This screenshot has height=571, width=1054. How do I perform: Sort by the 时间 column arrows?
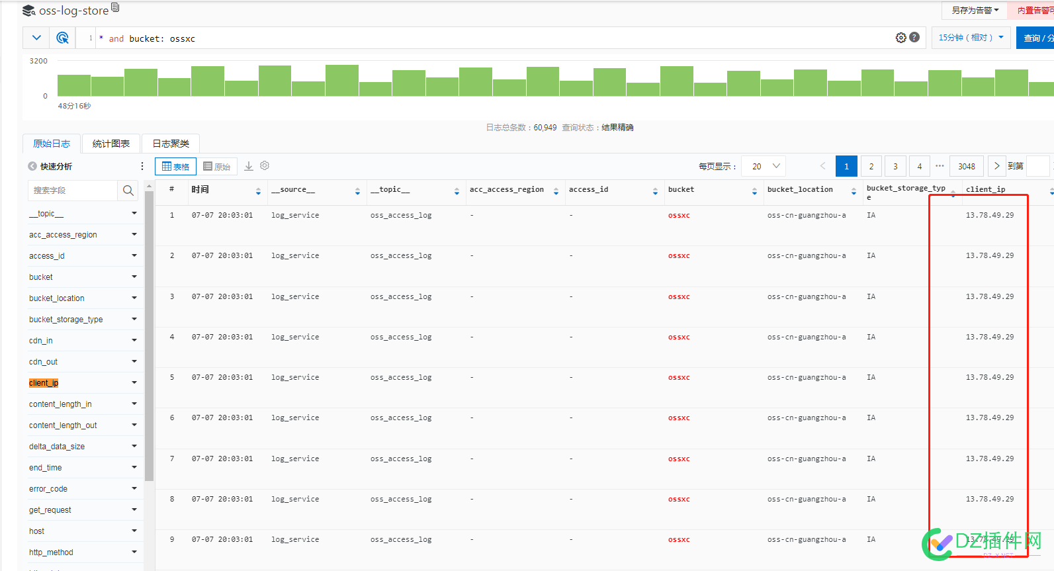[258, 191]
